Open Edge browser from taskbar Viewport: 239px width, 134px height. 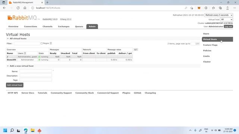(26, 130)
